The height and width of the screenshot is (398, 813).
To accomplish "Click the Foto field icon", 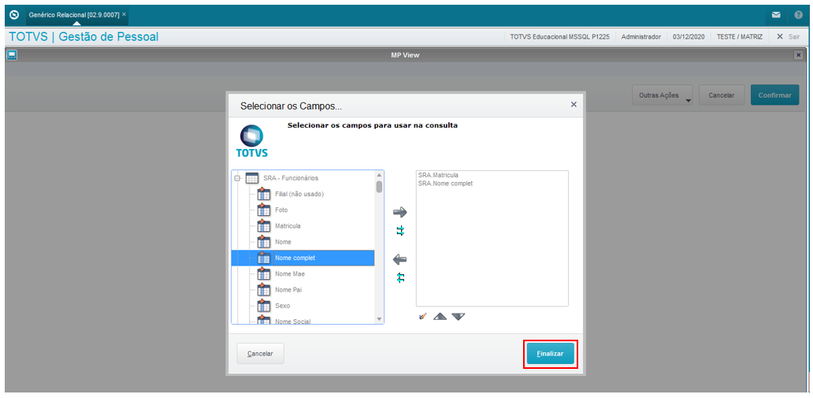I will click(x=264, y=210).
